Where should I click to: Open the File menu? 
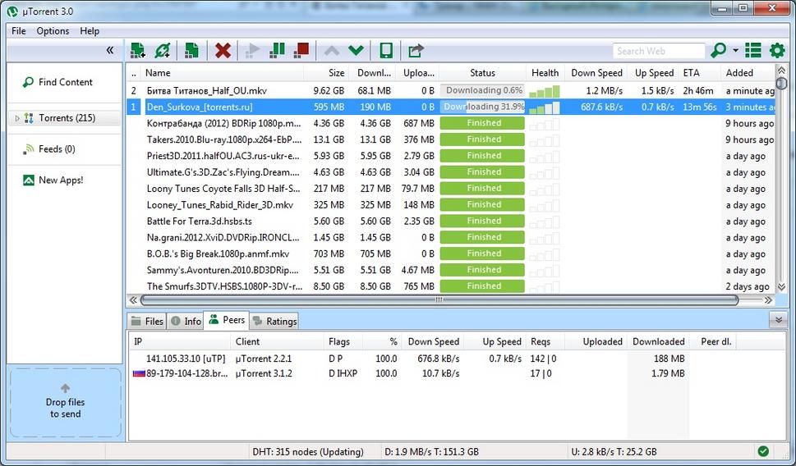point(18,31)
